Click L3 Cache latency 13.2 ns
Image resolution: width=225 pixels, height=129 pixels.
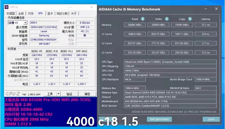click(206, 52)
